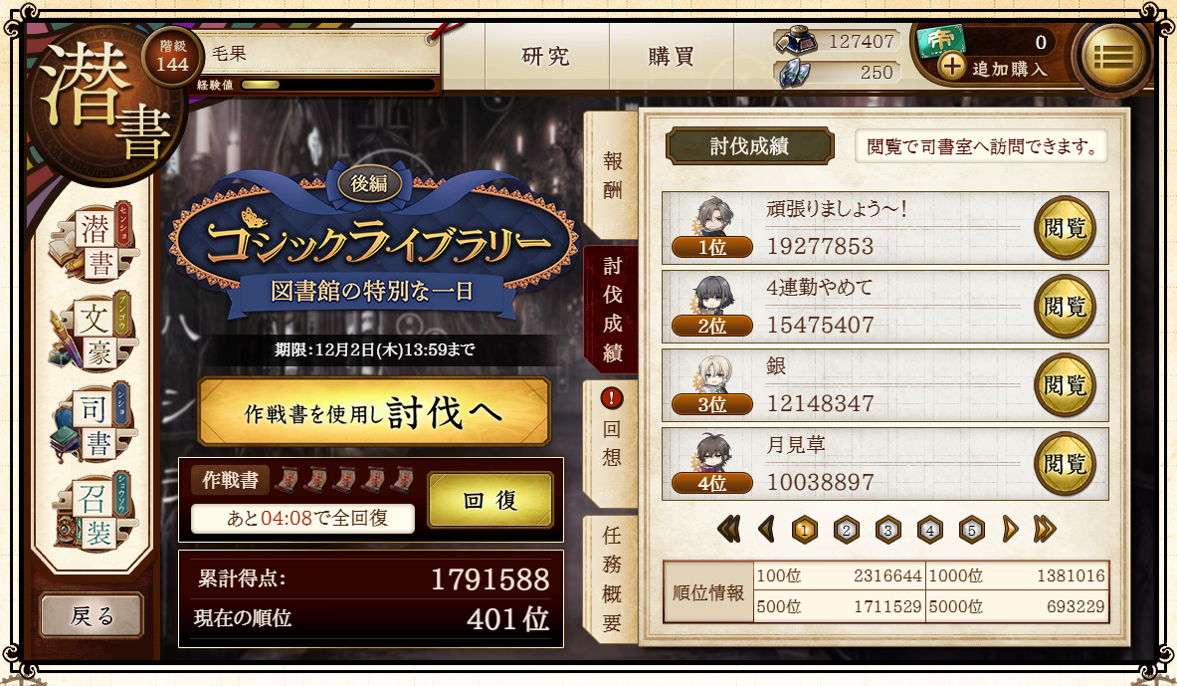The image size is (1177, 686).
Task: Open the gold list menu icon
Action: pos(1114,56)
